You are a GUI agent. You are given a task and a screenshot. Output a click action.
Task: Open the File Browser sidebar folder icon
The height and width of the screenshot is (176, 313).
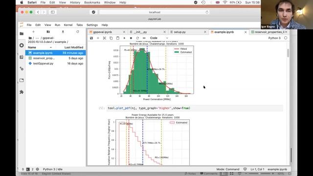click(22, 34)
